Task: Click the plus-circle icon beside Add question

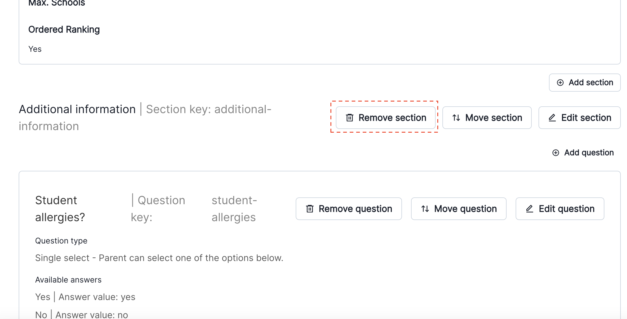Action: 556,153
